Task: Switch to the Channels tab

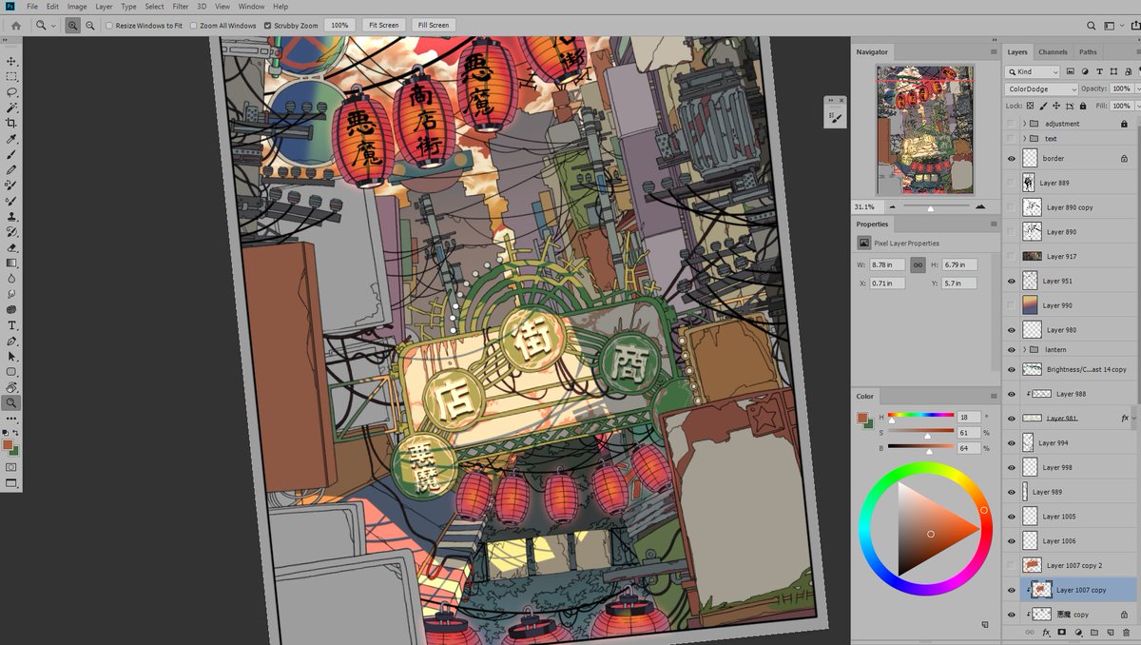Action: (x=1053, y=52)
